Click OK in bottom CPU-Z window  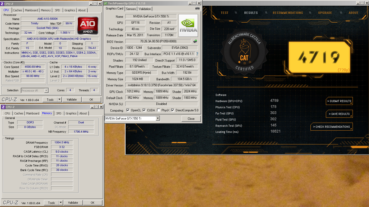click(92, 203)
